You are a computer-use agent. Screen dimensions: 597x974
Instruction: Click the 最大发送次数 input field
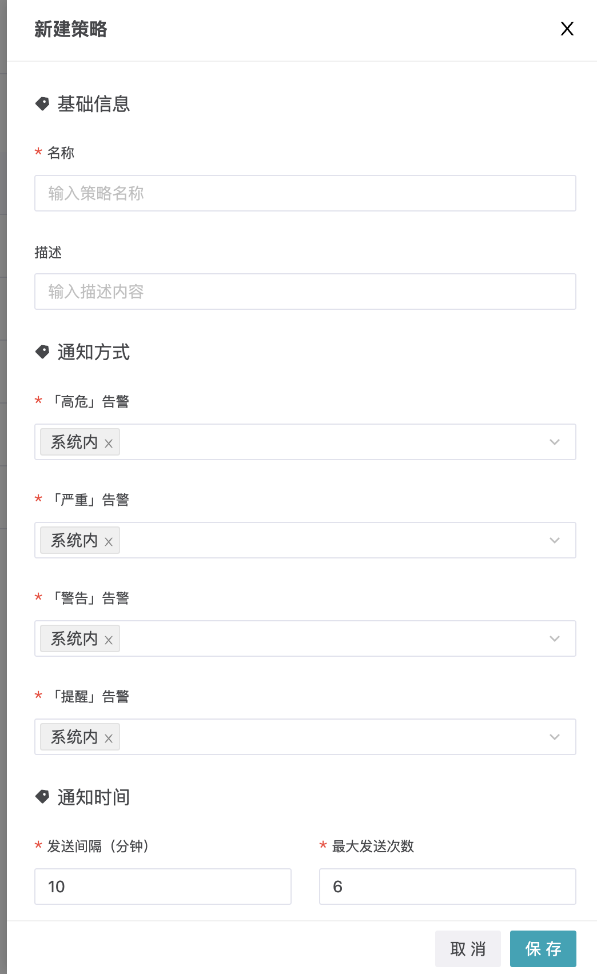point(447,887)
